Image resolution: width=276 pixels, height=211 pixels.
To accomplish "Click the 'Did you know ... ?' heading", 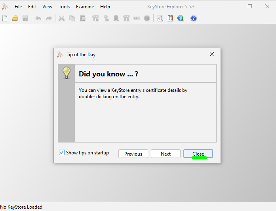I will pos(108,74).
